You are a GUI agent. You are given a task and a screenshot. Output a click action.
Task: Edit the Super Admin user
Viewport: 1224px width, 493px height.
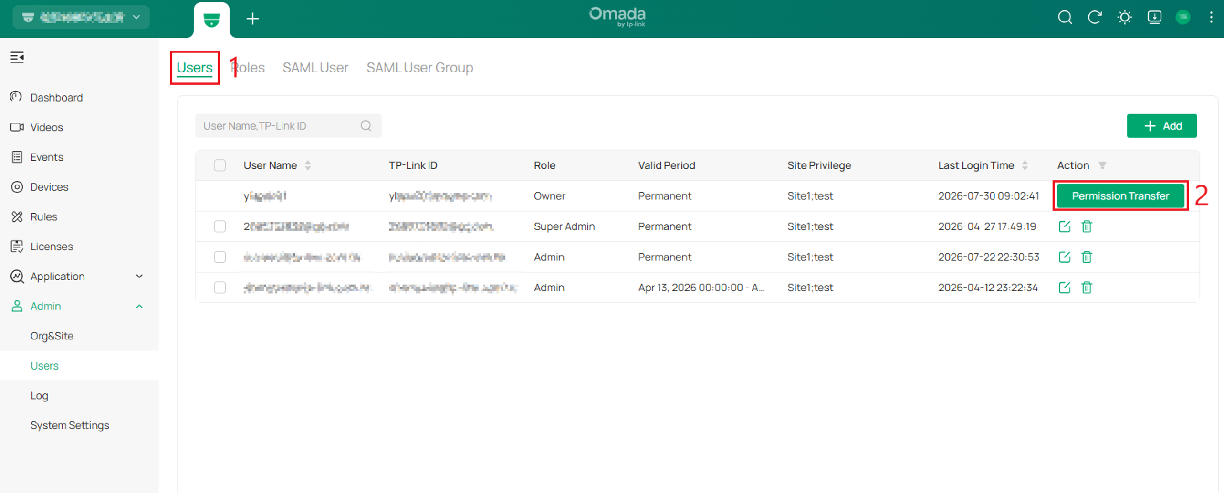tap(1064, 226)
